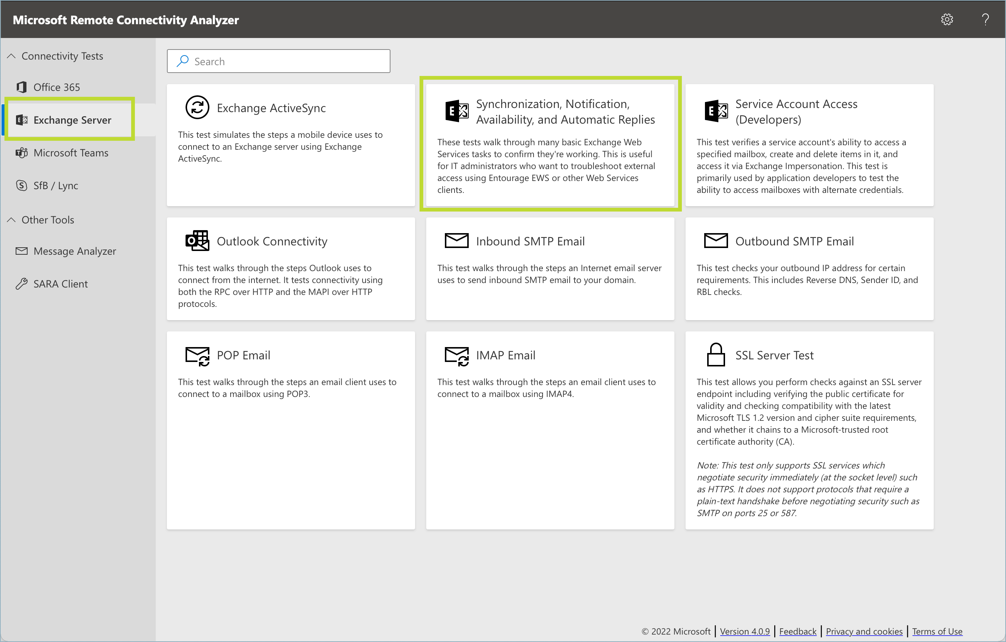This screenshot has width=1006, height=642.
Task: Click the SSL Server Test padlock icon
Action: pos(716,355)
